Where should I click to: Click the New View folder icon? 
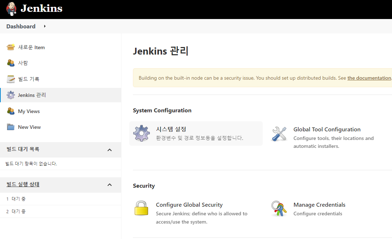click(10, 127)
